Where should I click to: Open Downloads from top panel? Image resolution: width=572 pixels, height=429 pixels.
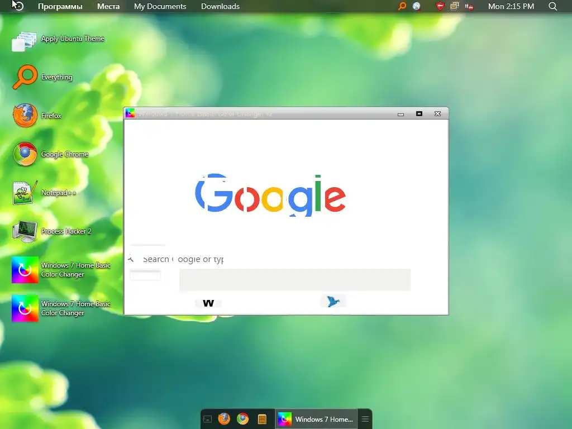(220, 6)
